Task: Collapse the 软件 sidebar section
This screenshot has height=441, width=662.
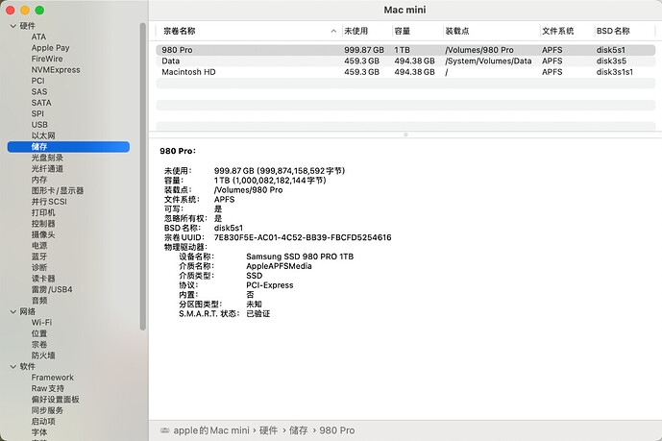Action: (x=12, y=366)
